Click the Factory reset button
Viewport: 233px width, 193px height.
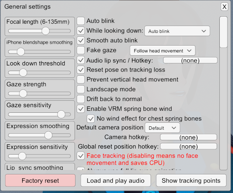(x=40, y=181)
